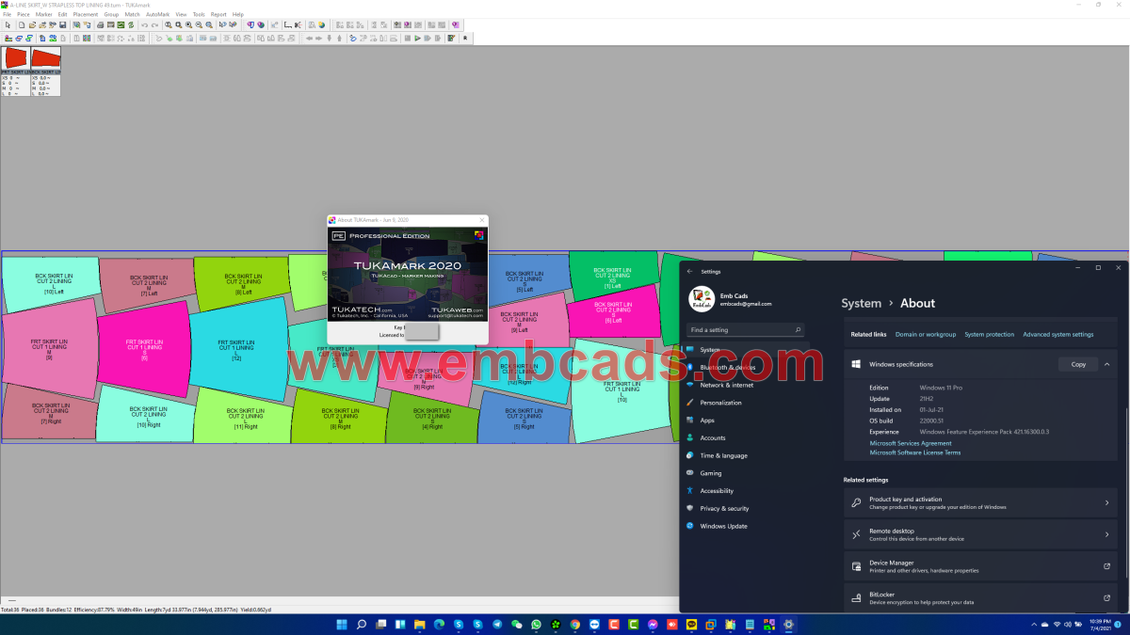
Task: Expand hidden icons in the system tray
Action: click(x=1034, y=624)
